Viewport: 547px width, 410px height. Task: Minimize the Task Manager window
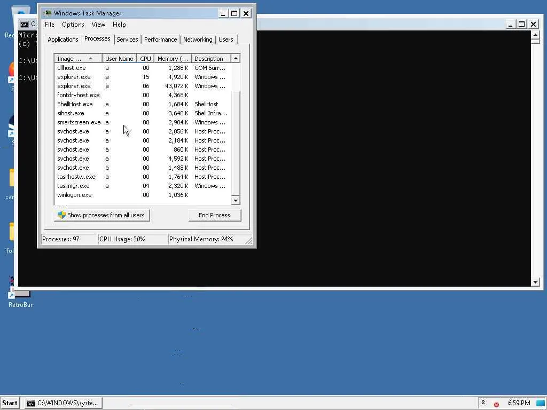[x=223, y=13]
